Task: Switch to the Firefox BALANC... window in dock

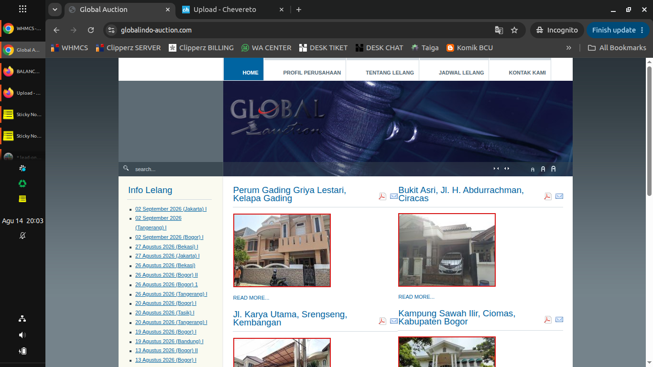Action: pos(22,71)
